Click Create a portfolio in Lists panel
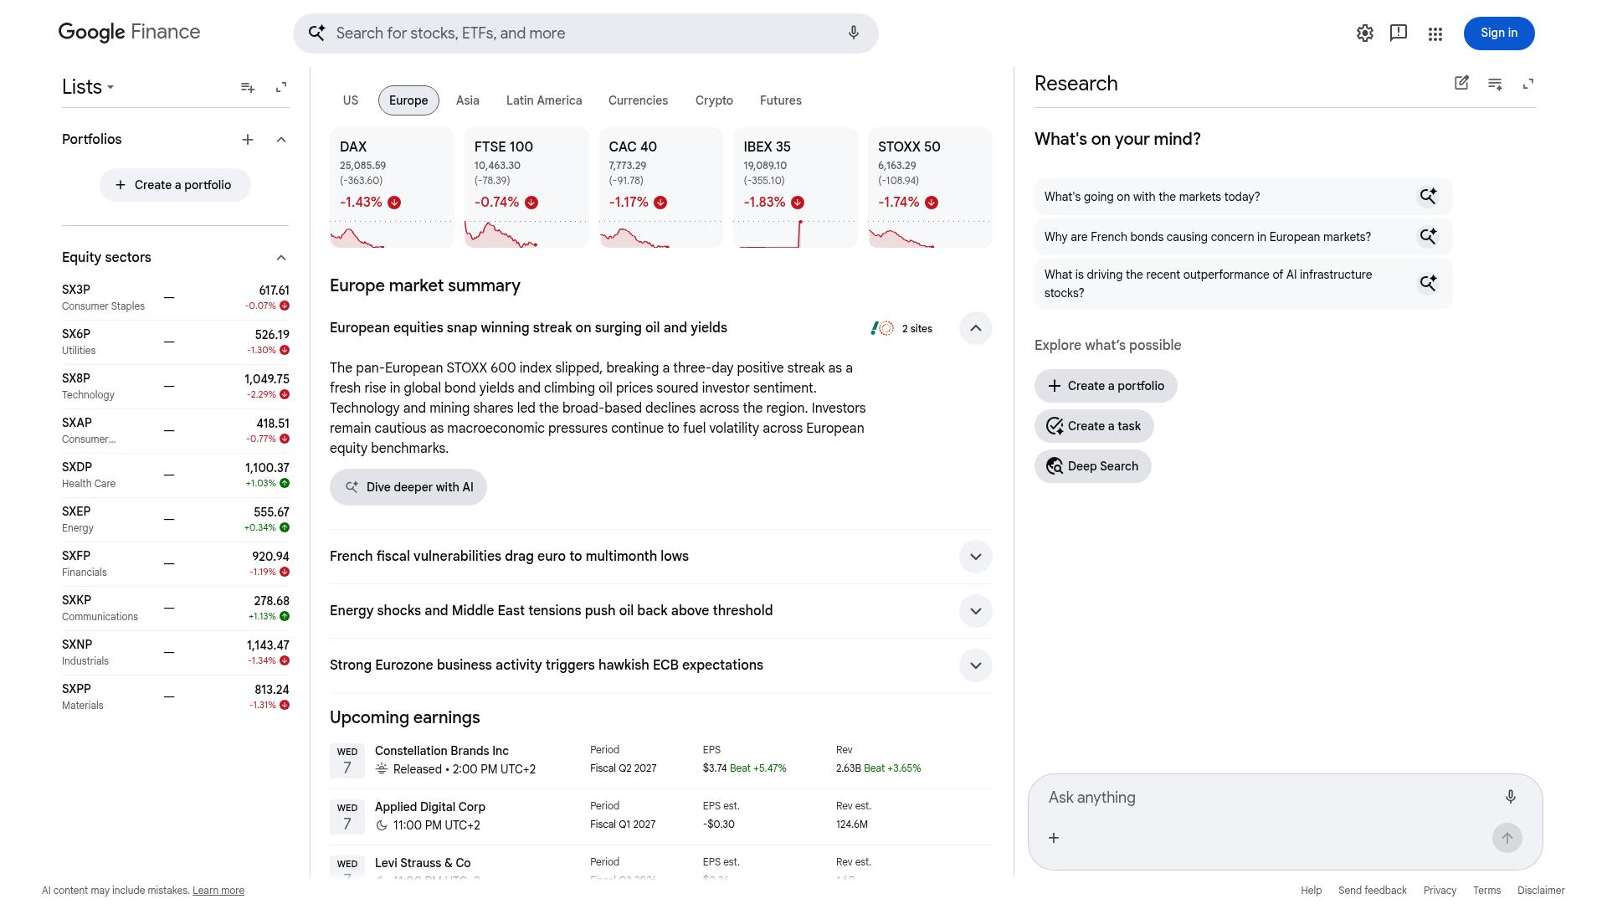1607x904 pixels. coord(175,185)
